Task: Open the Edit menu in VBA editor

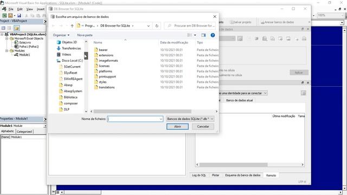Action: click(20, 9)
